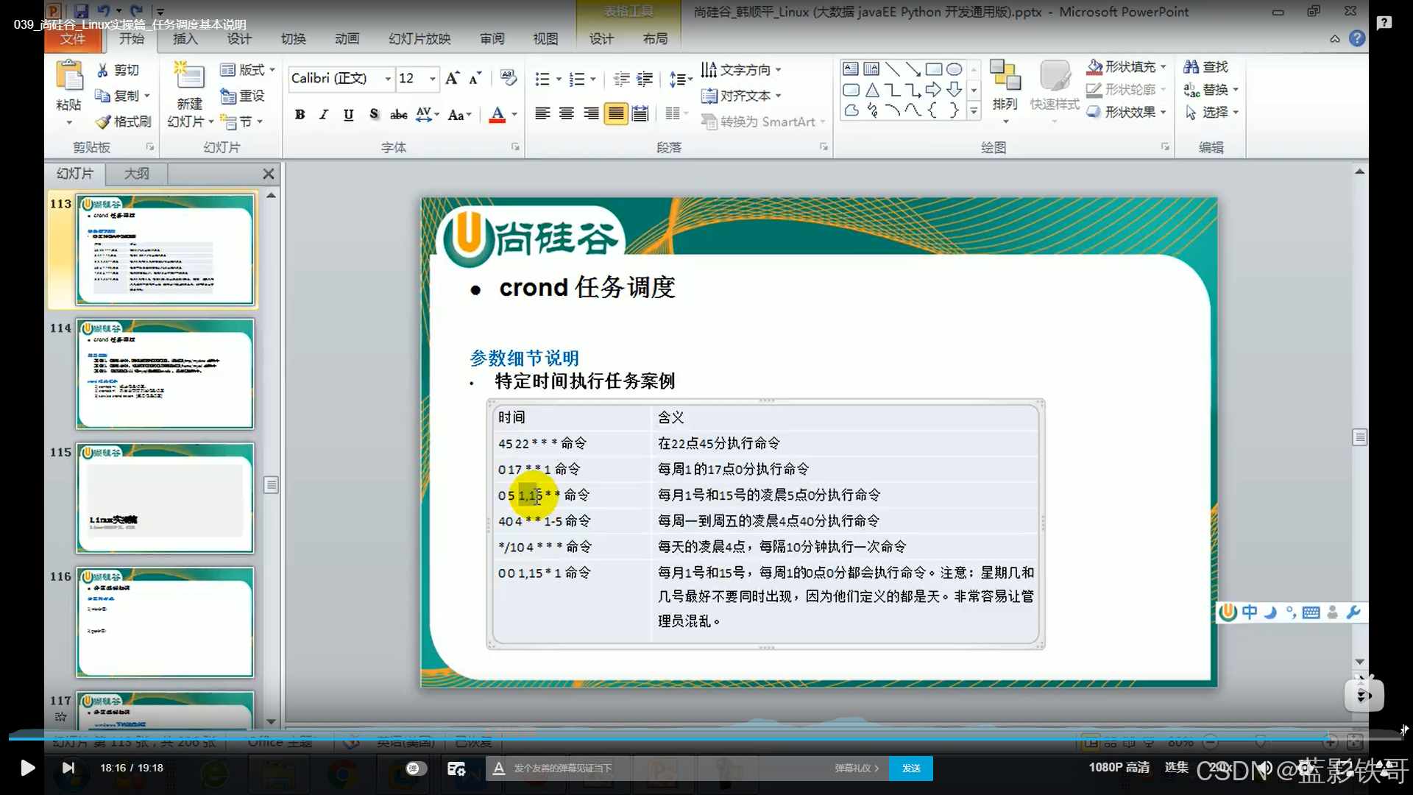
Task: Click the Next video button
Action: [x=68, y=768]
